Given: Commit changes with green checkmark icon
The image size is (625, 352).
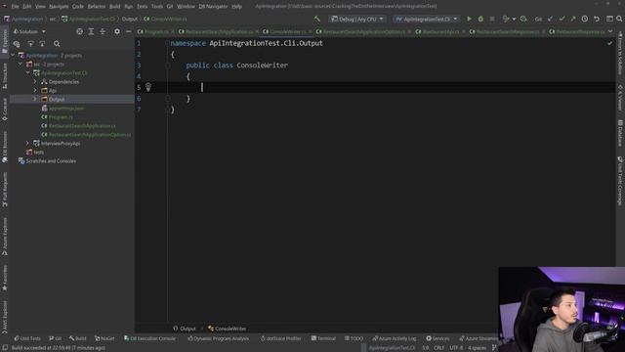Looking at the screenshot, I should pyautogui.click(x=562, y=19).
